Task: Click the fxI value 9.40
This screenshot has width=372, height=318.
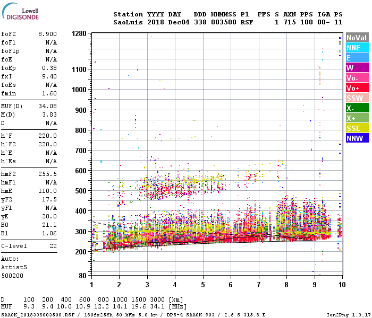Action: 49,76
